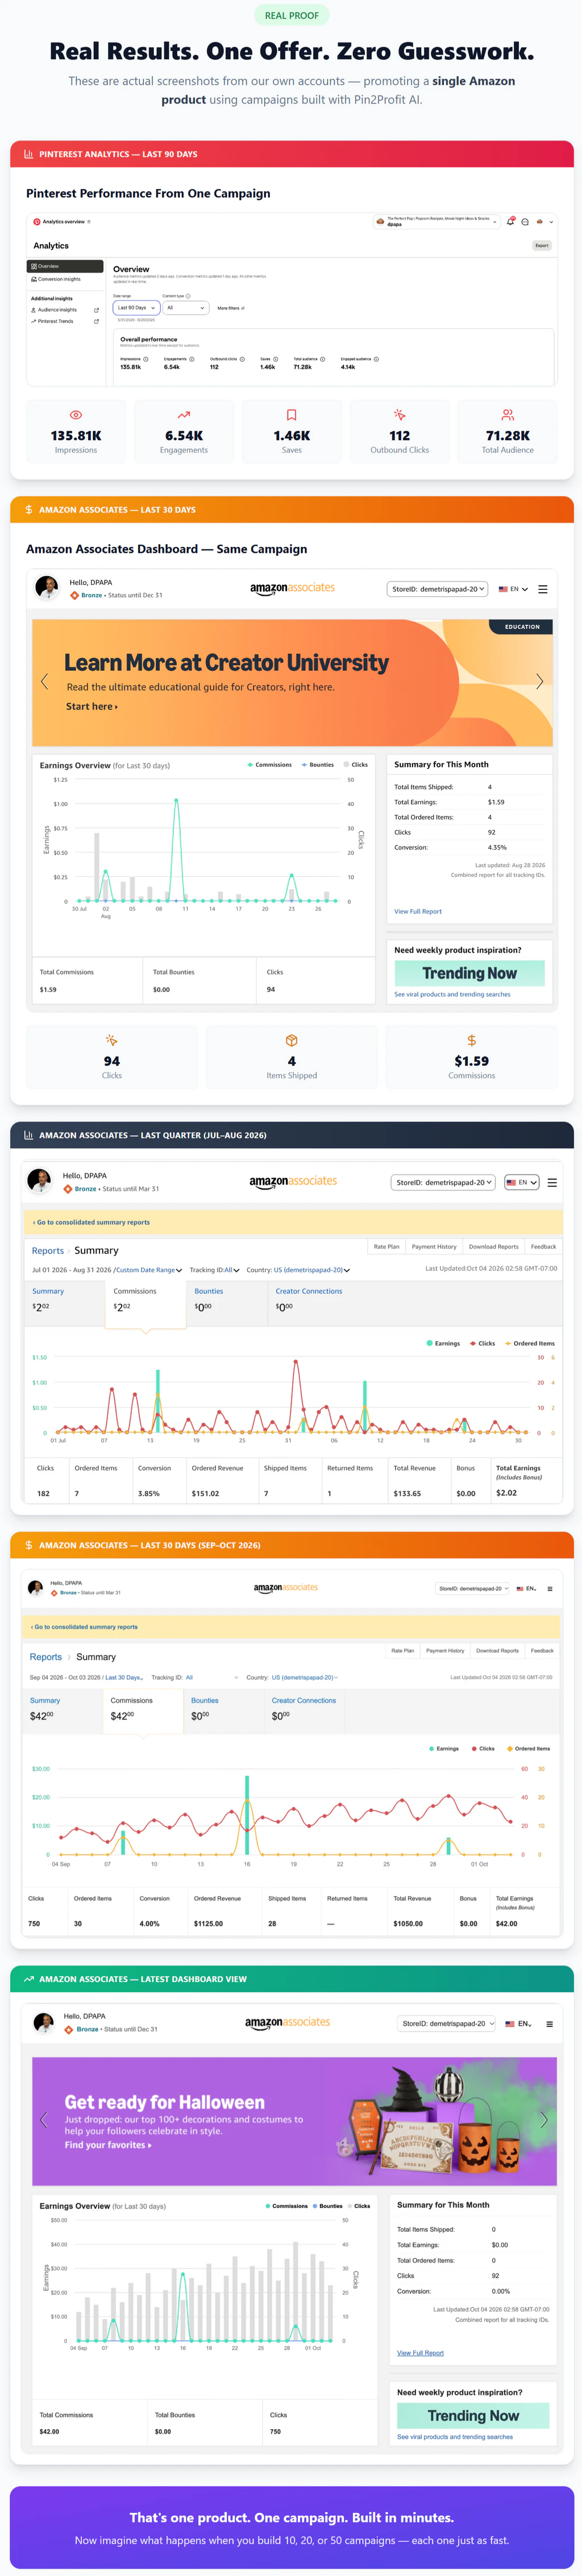Click info icon next to Impressions metric
This screenshot has height=2576, width=582.
(145, 359)
